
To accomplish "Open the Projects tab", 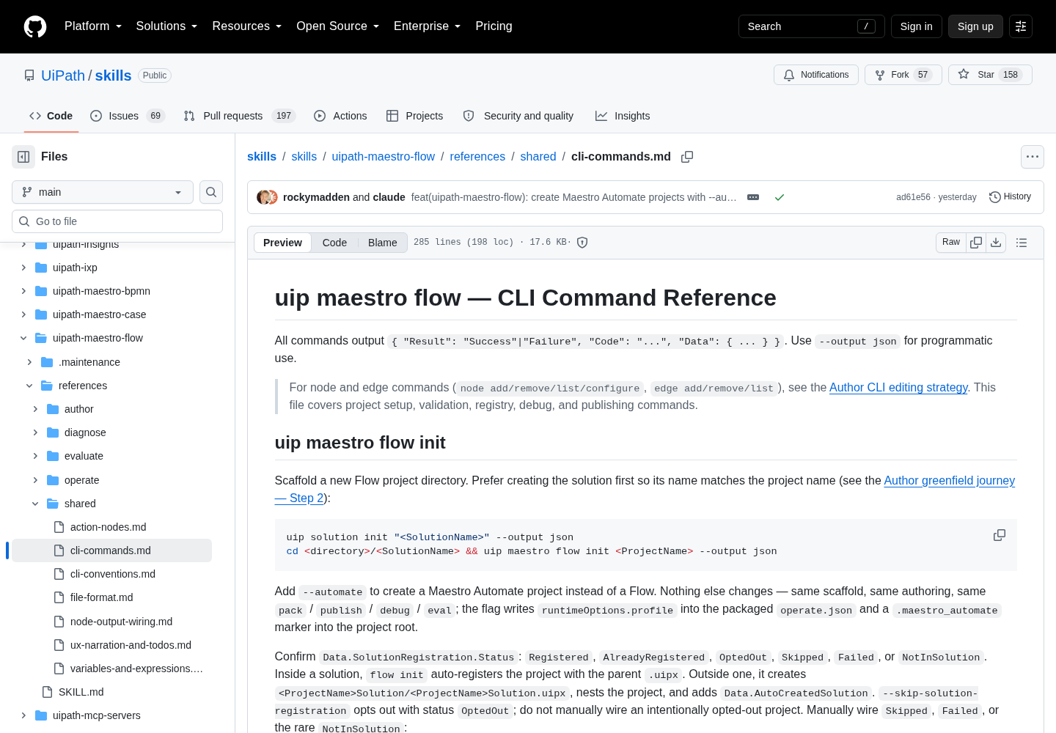I will pos(414,116).
